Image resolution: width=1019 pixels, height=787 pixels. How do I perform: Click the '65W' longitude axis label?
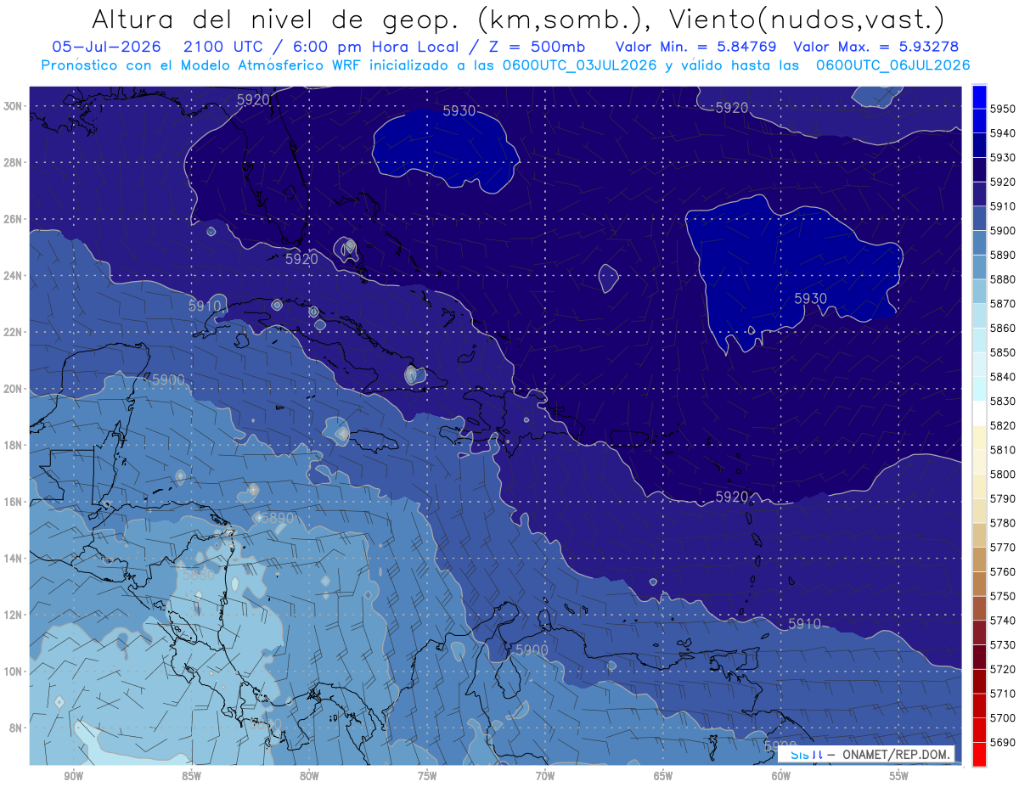(x=663, y=776)
